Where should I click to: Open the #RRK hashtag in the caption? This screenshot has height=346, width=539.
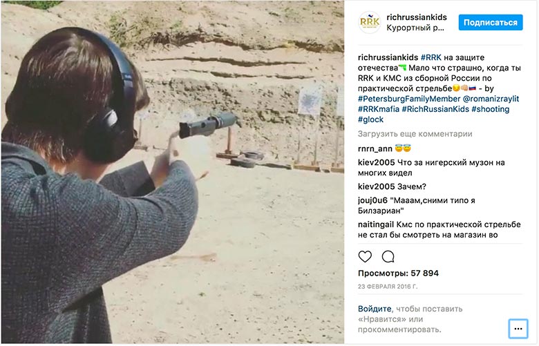click(x=431, y=57)
